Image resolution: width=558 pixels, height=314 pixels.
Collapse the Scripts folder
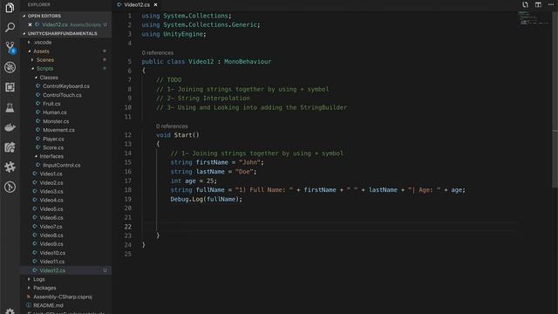44,68
